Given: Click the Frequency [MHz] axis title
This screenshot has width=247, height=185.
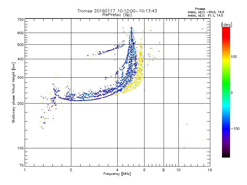Looking at the screenshot, I should 117,174.
